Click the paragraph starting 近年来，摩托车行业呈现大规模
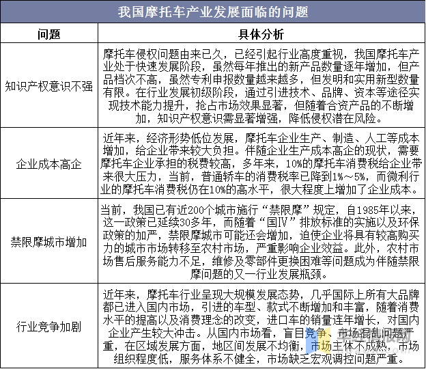The height and width of the screenshot is (369, 426). point(261,327)
